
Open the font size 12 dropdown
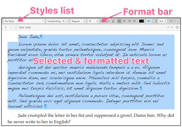93,21
